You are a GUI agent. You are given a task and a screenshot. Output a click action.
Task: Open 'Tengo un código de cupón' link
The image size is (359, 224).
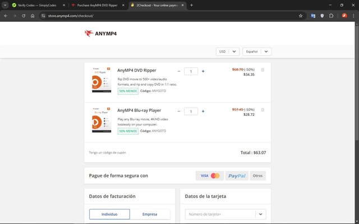pyautogui.click(x=107, y=152)
